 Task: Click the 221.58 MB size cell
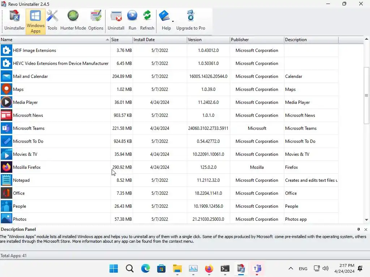(122, 128)
